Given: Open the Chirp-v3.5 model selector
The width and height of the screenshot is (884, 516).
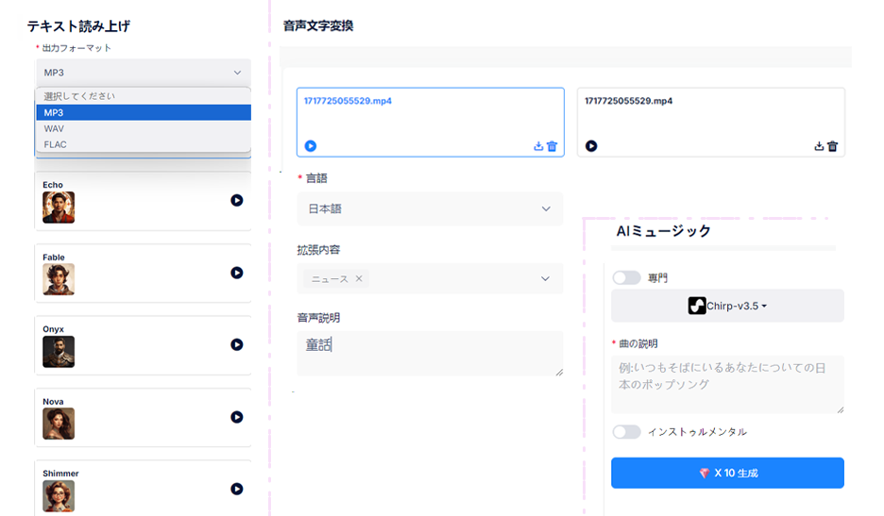Looking at the screenshot, I should 727,306.
